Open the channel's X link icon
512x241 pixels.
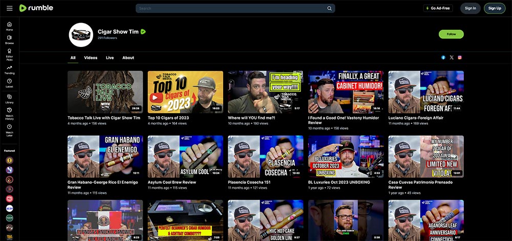click(x=452, y=57)
